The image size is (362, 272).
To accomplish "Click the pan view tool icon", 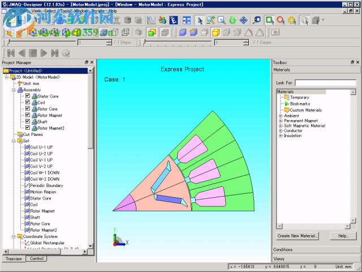I will pos(243,20).
